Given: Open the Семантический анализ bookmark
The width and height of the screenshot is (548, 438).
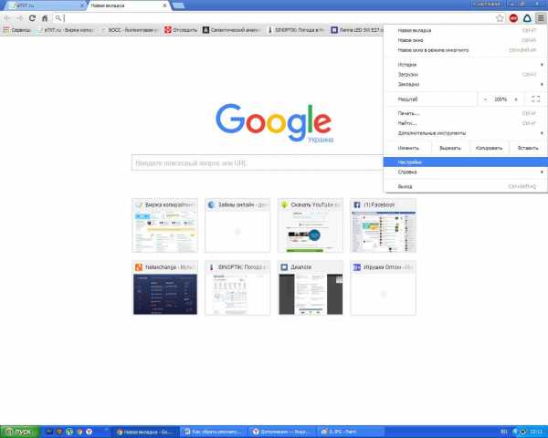Looking at the screenshot, I should click(231, 30).
